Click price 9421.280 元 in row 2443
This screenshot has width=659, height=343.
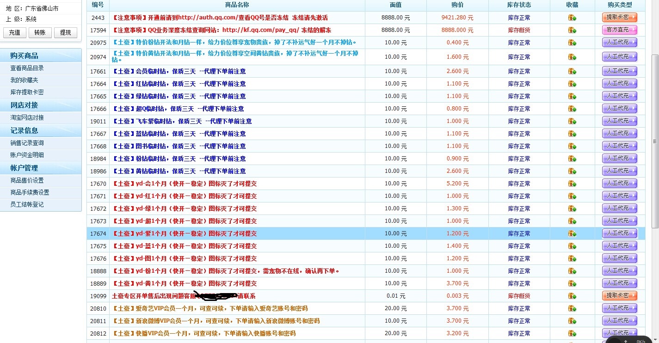pyautogui.click(x=457, y=18)
